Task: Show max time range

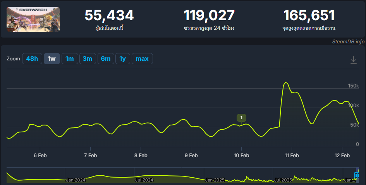Action: click(x=142, y=59)
